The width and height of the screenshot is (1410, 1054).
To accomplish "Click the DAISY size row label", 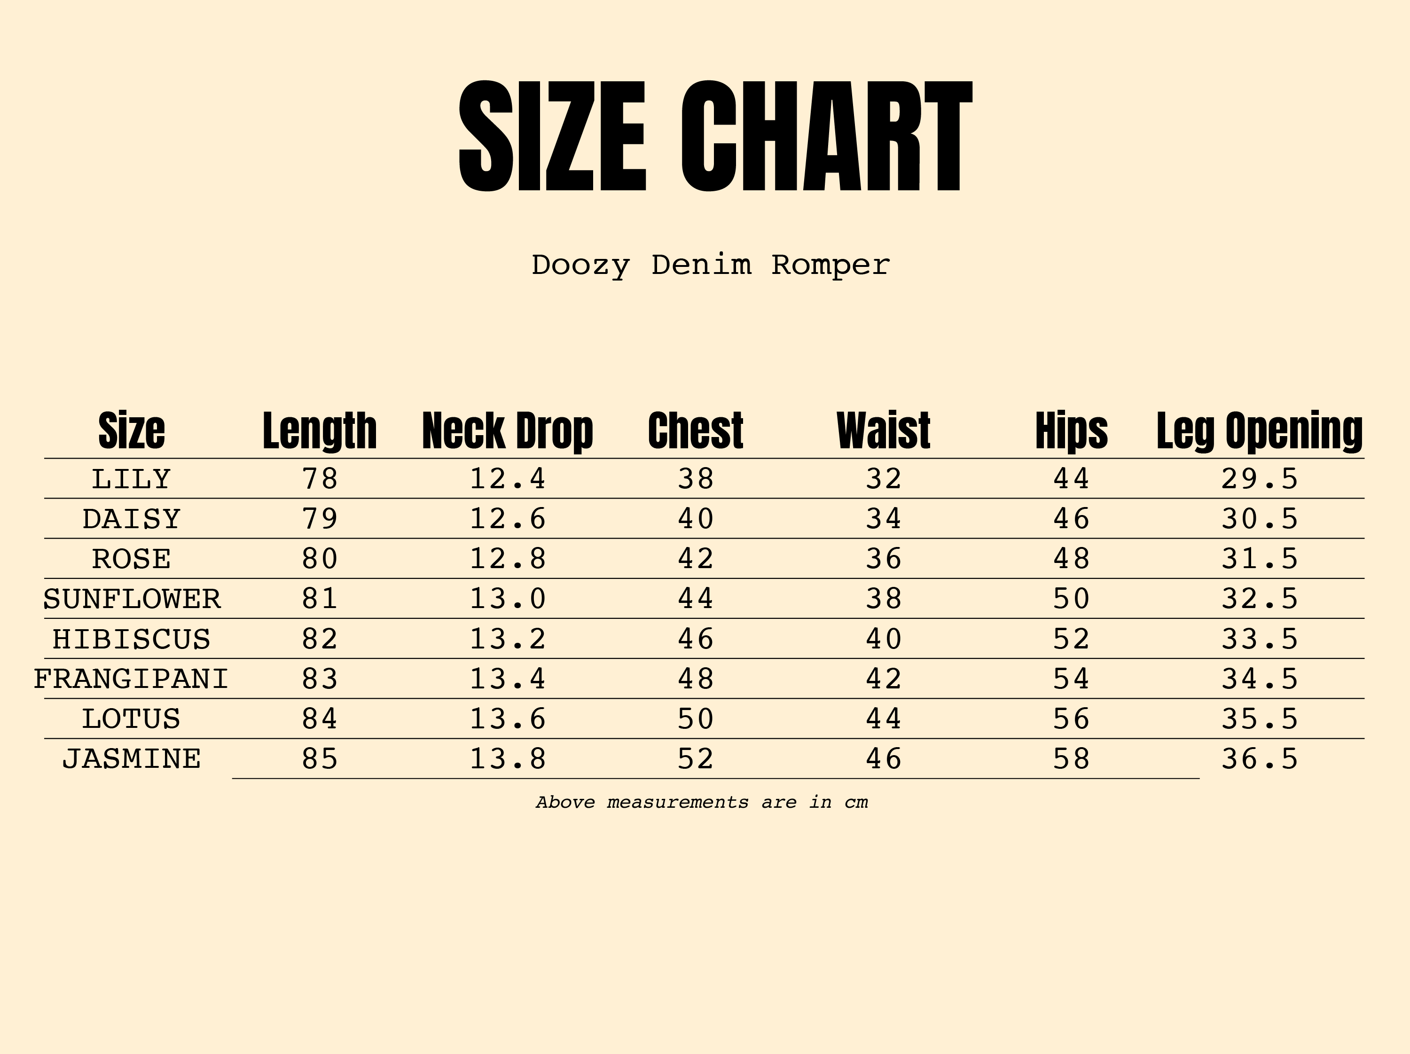I will pos(131,519).
